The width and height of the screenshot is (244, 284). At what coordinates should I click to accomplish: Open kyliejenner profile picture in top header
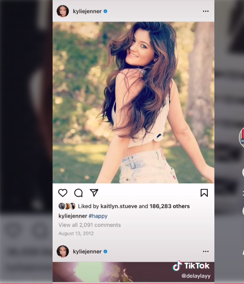tap(63, 11)
